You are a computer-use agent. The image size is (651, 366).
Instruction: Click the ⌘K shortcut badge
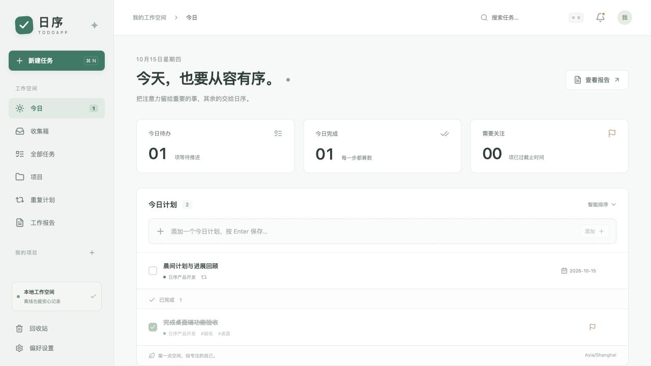(576, 18)
